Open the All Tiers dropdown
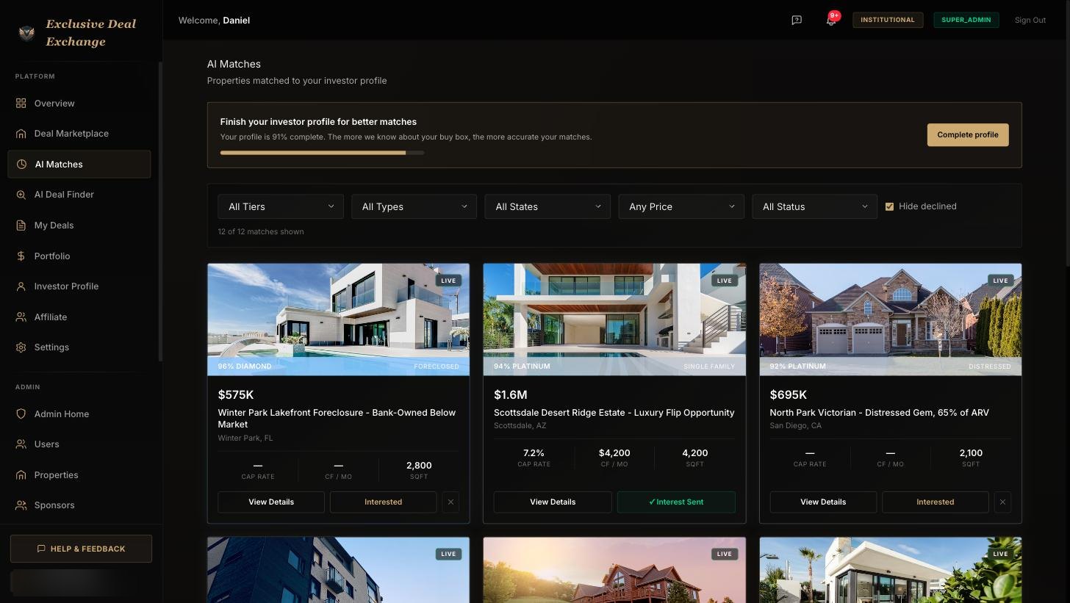The image size is (1070, 603). click(x=281, y=207)
